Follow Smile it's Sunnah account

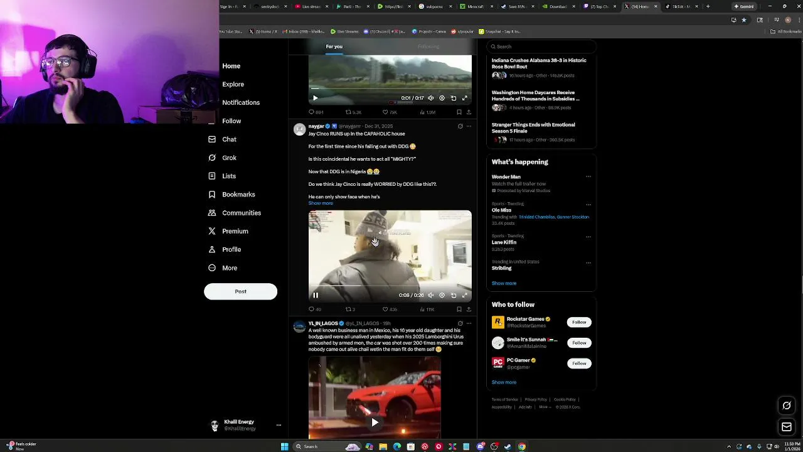pyautogui.click(x=579, y=343)
